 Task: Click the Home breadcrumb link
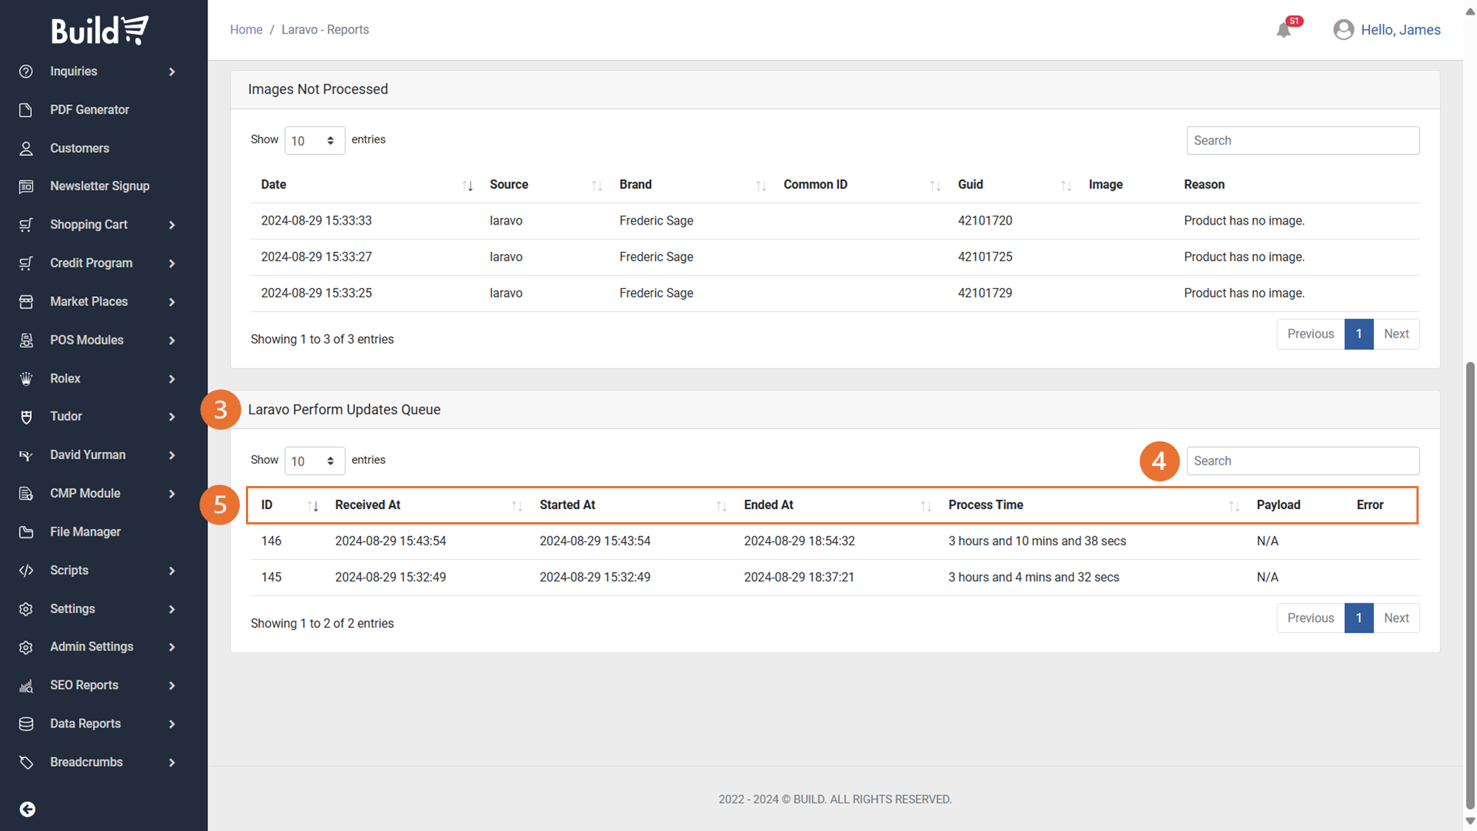click(246, 30)
